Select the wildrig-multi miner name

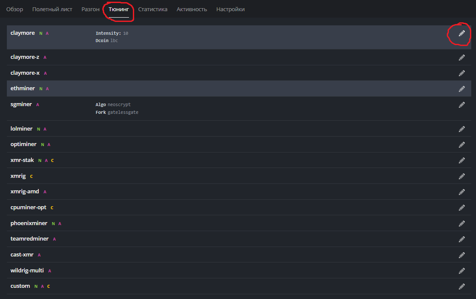point(27,270)
